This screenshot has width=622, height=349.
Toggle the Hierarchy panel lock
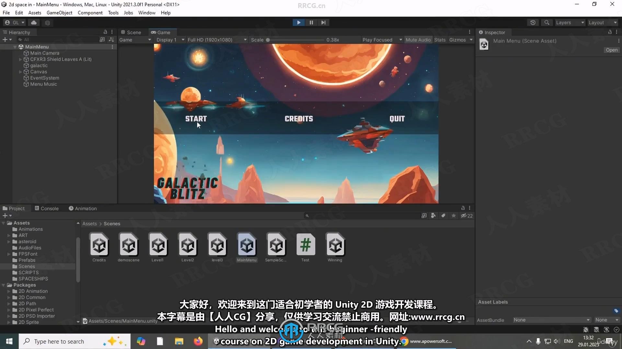point(105,32)
